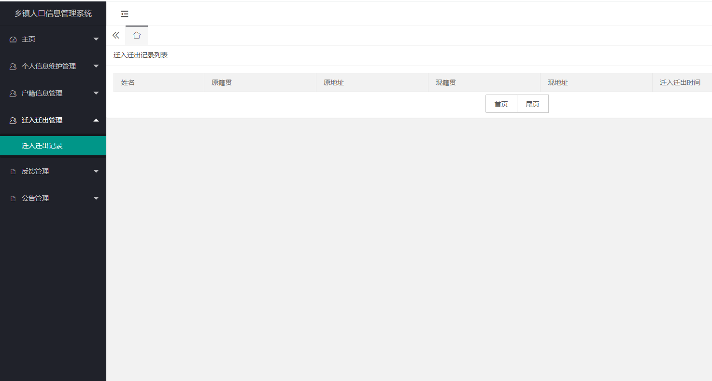Click the 迁入迁出时间 column header
This screenshot has width=712, height=381.
tap(682, 82)
